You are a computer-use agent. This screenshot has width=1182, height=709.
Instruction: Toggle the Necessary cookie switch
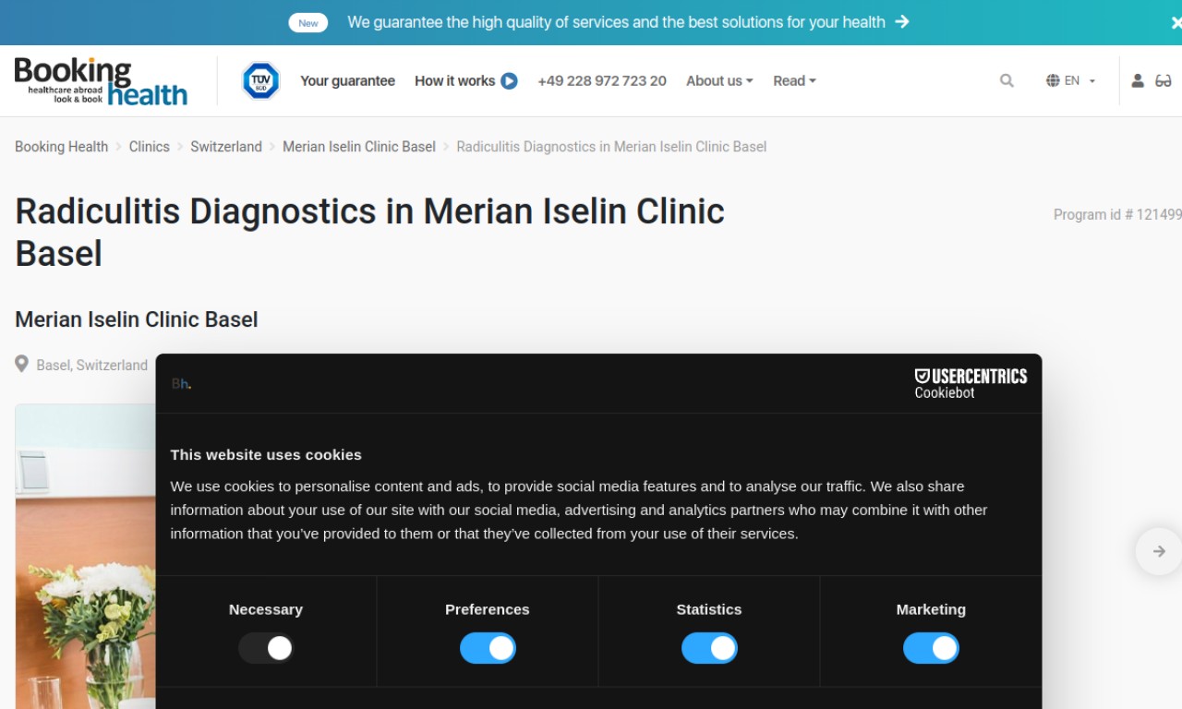click(x=266, y=648)
